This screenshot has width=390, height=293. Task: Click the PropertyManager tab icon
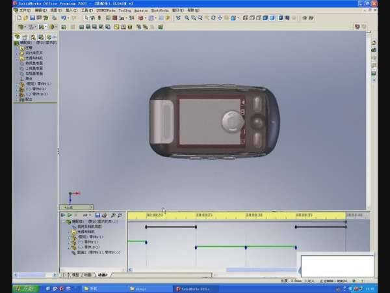(25, 37)
